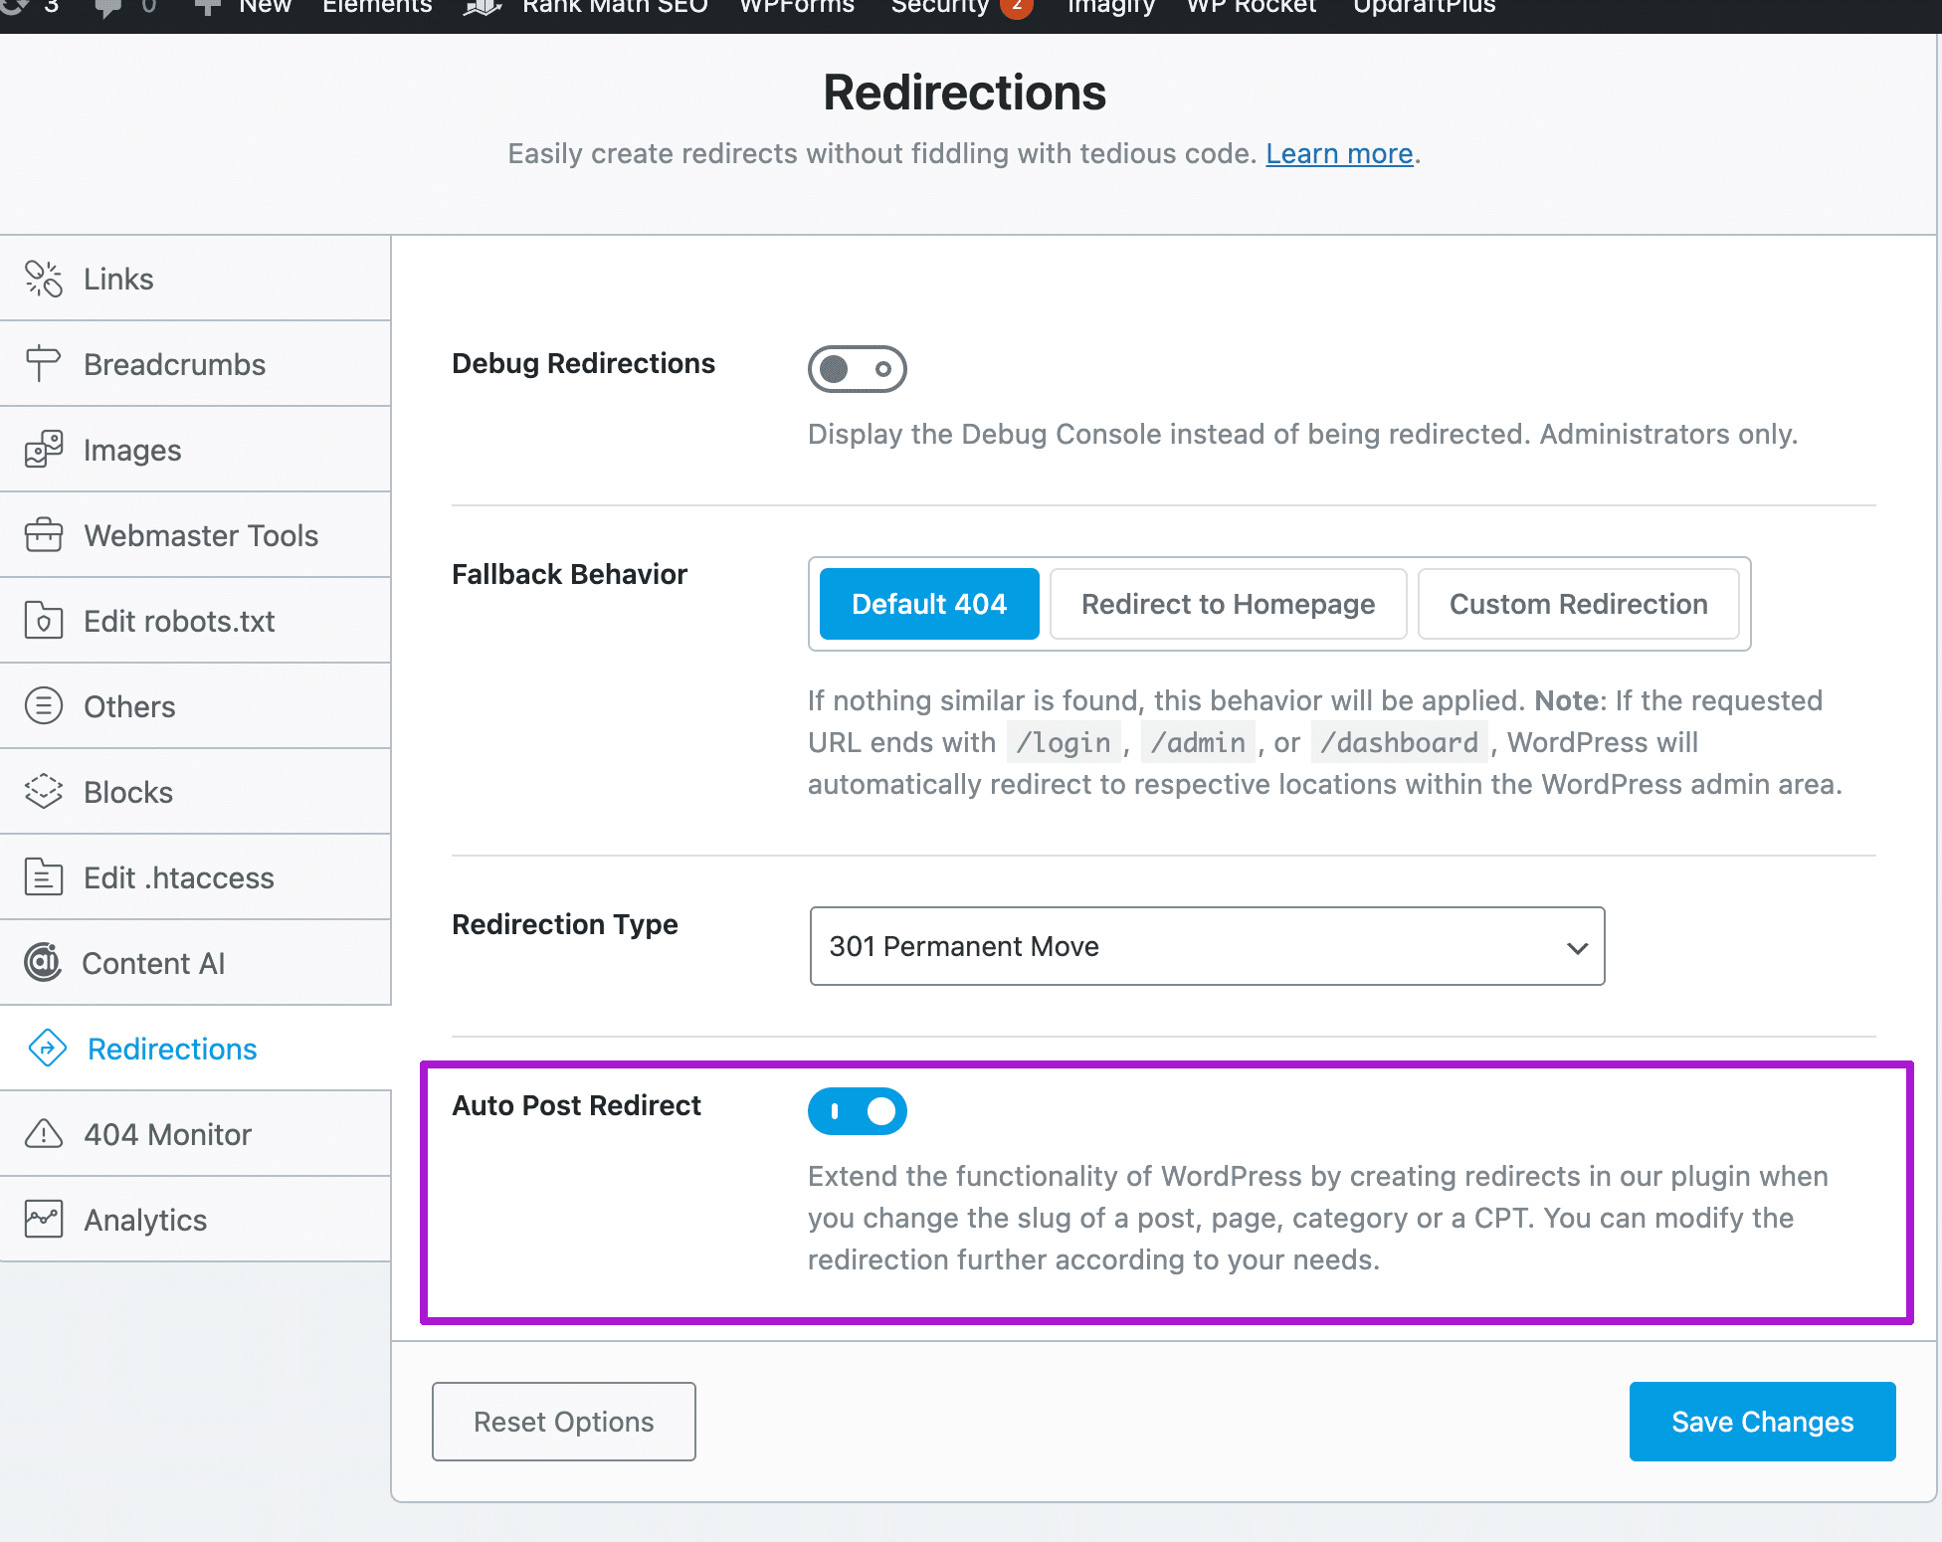Open Content AI settings

[44, 962]
